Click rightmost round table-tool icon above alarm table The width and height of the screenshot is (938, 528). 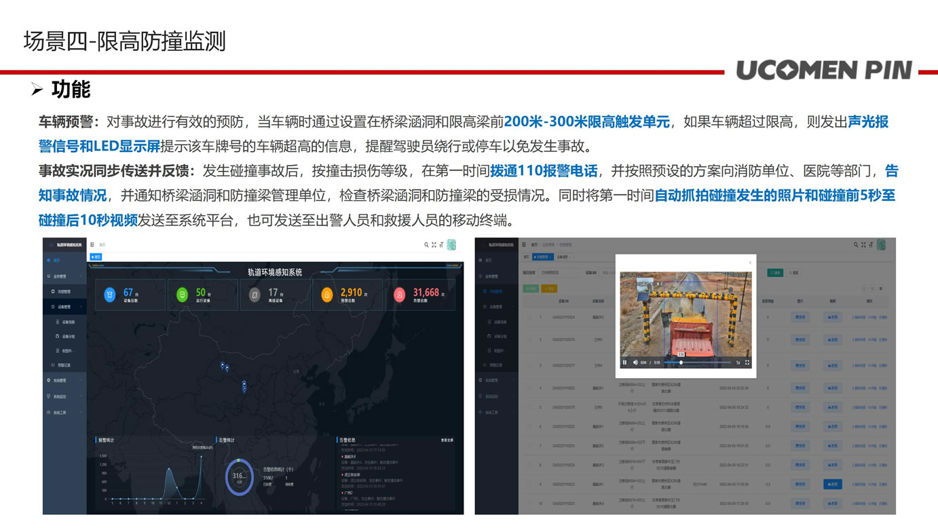882,288
